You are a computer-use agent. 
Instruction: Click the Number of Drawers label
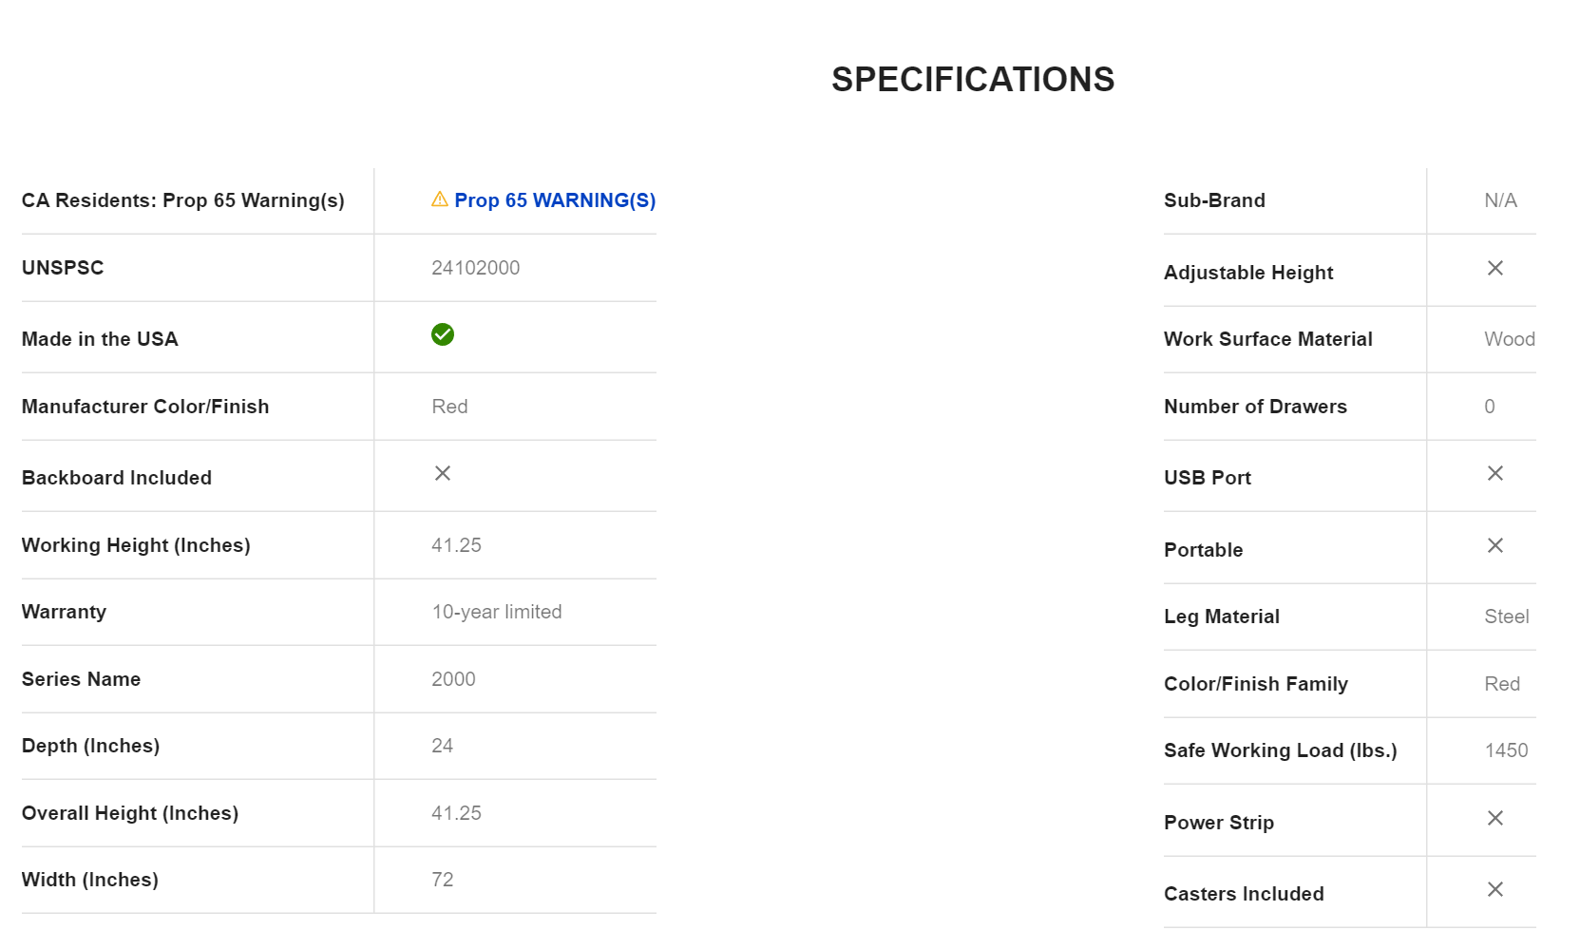coord(1255,407)
